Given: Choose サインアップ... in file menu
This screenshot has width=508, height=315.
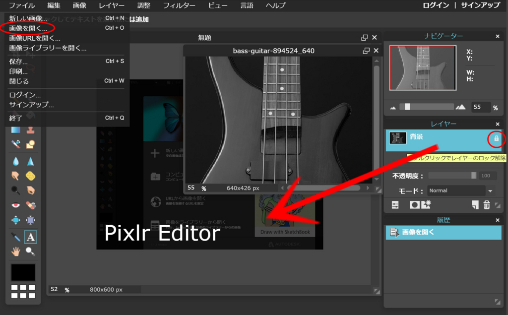Looking at the screenshot, I should pos(66,105).
